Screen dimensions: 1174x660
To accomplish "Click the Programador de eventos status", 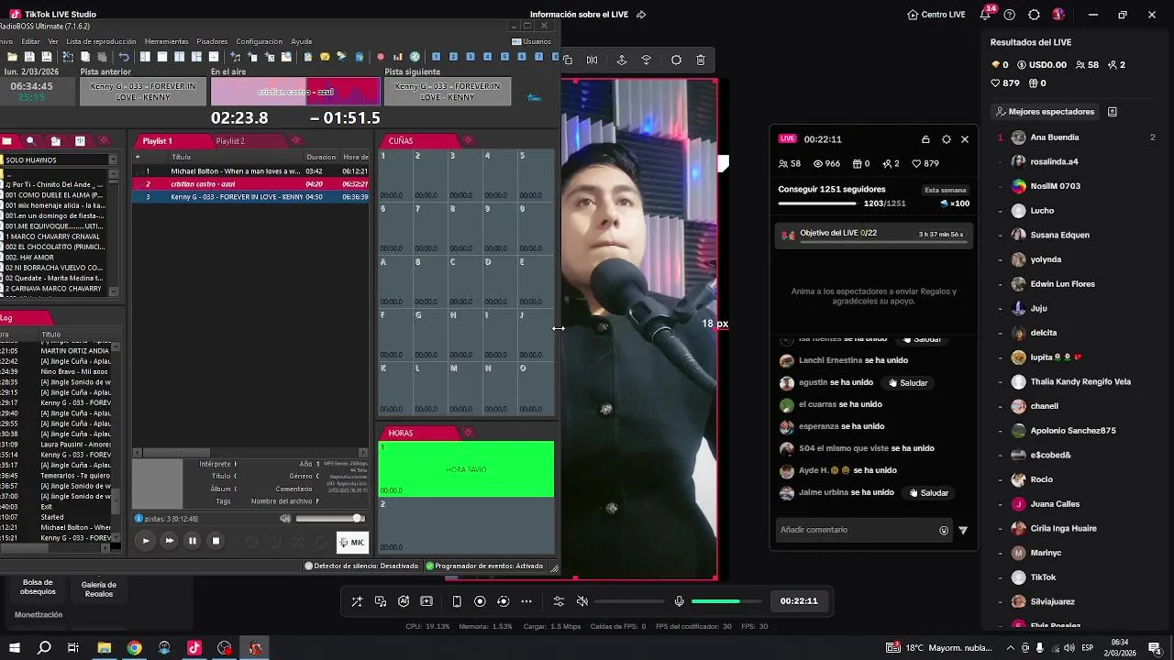I will pos(484,566).
